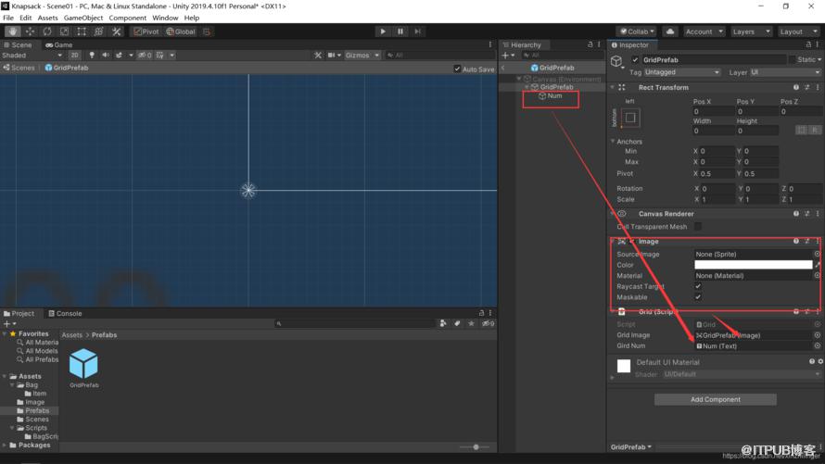Search by type icon in Project panel

[x=443, y=324]
